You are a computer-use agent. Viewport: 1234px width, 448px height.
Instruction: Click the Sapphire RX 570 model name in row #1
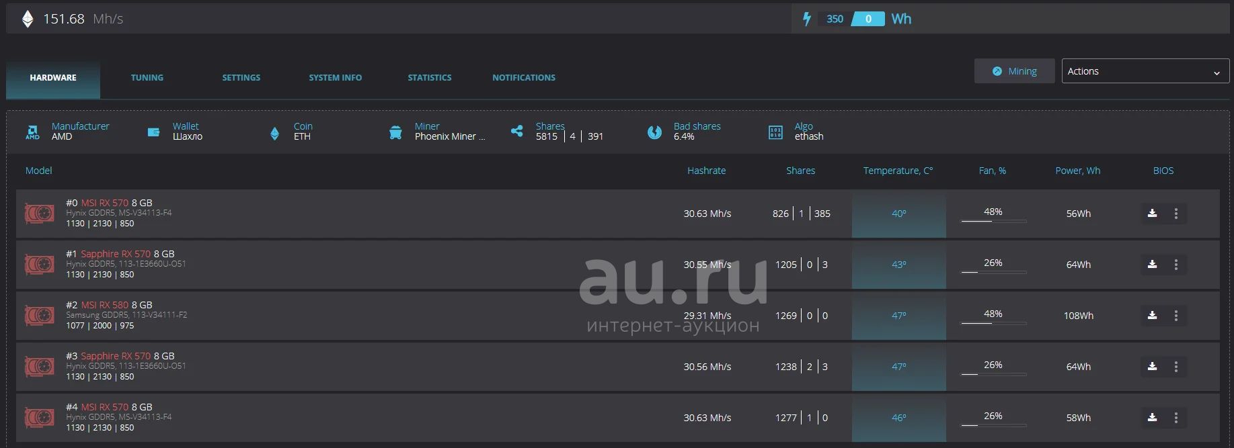[116, 254]
